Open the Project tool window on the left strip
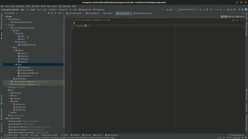Image resolution: width=248 pixels, height=139 pixels. pyautogui.click(x=2, y=36)
